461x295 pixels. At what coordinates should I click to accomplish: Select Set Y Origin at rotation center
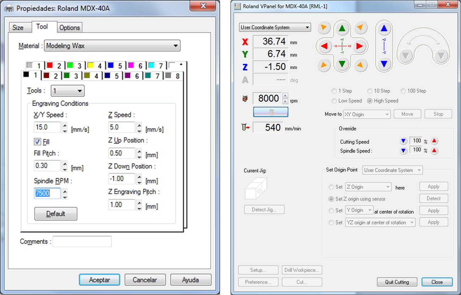coord(331,210)
